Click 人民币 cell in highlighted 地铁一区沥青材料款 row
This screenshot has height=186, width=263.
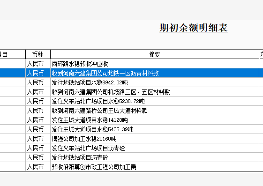(38, 73)
